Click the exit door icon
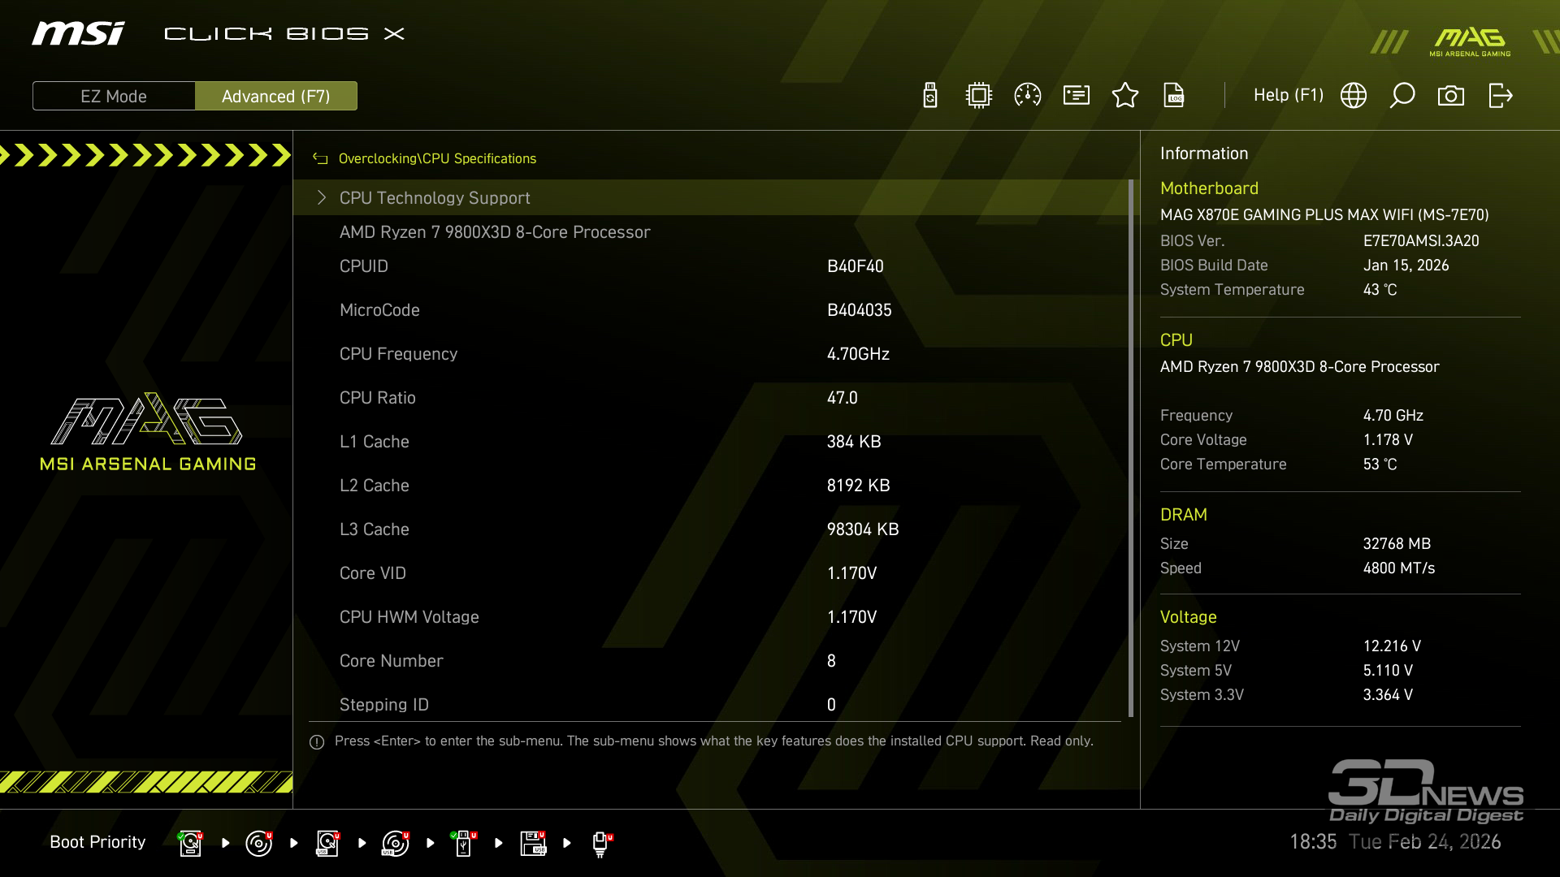This screenshot has height=877, width=1560. [x=1500, y=96]
